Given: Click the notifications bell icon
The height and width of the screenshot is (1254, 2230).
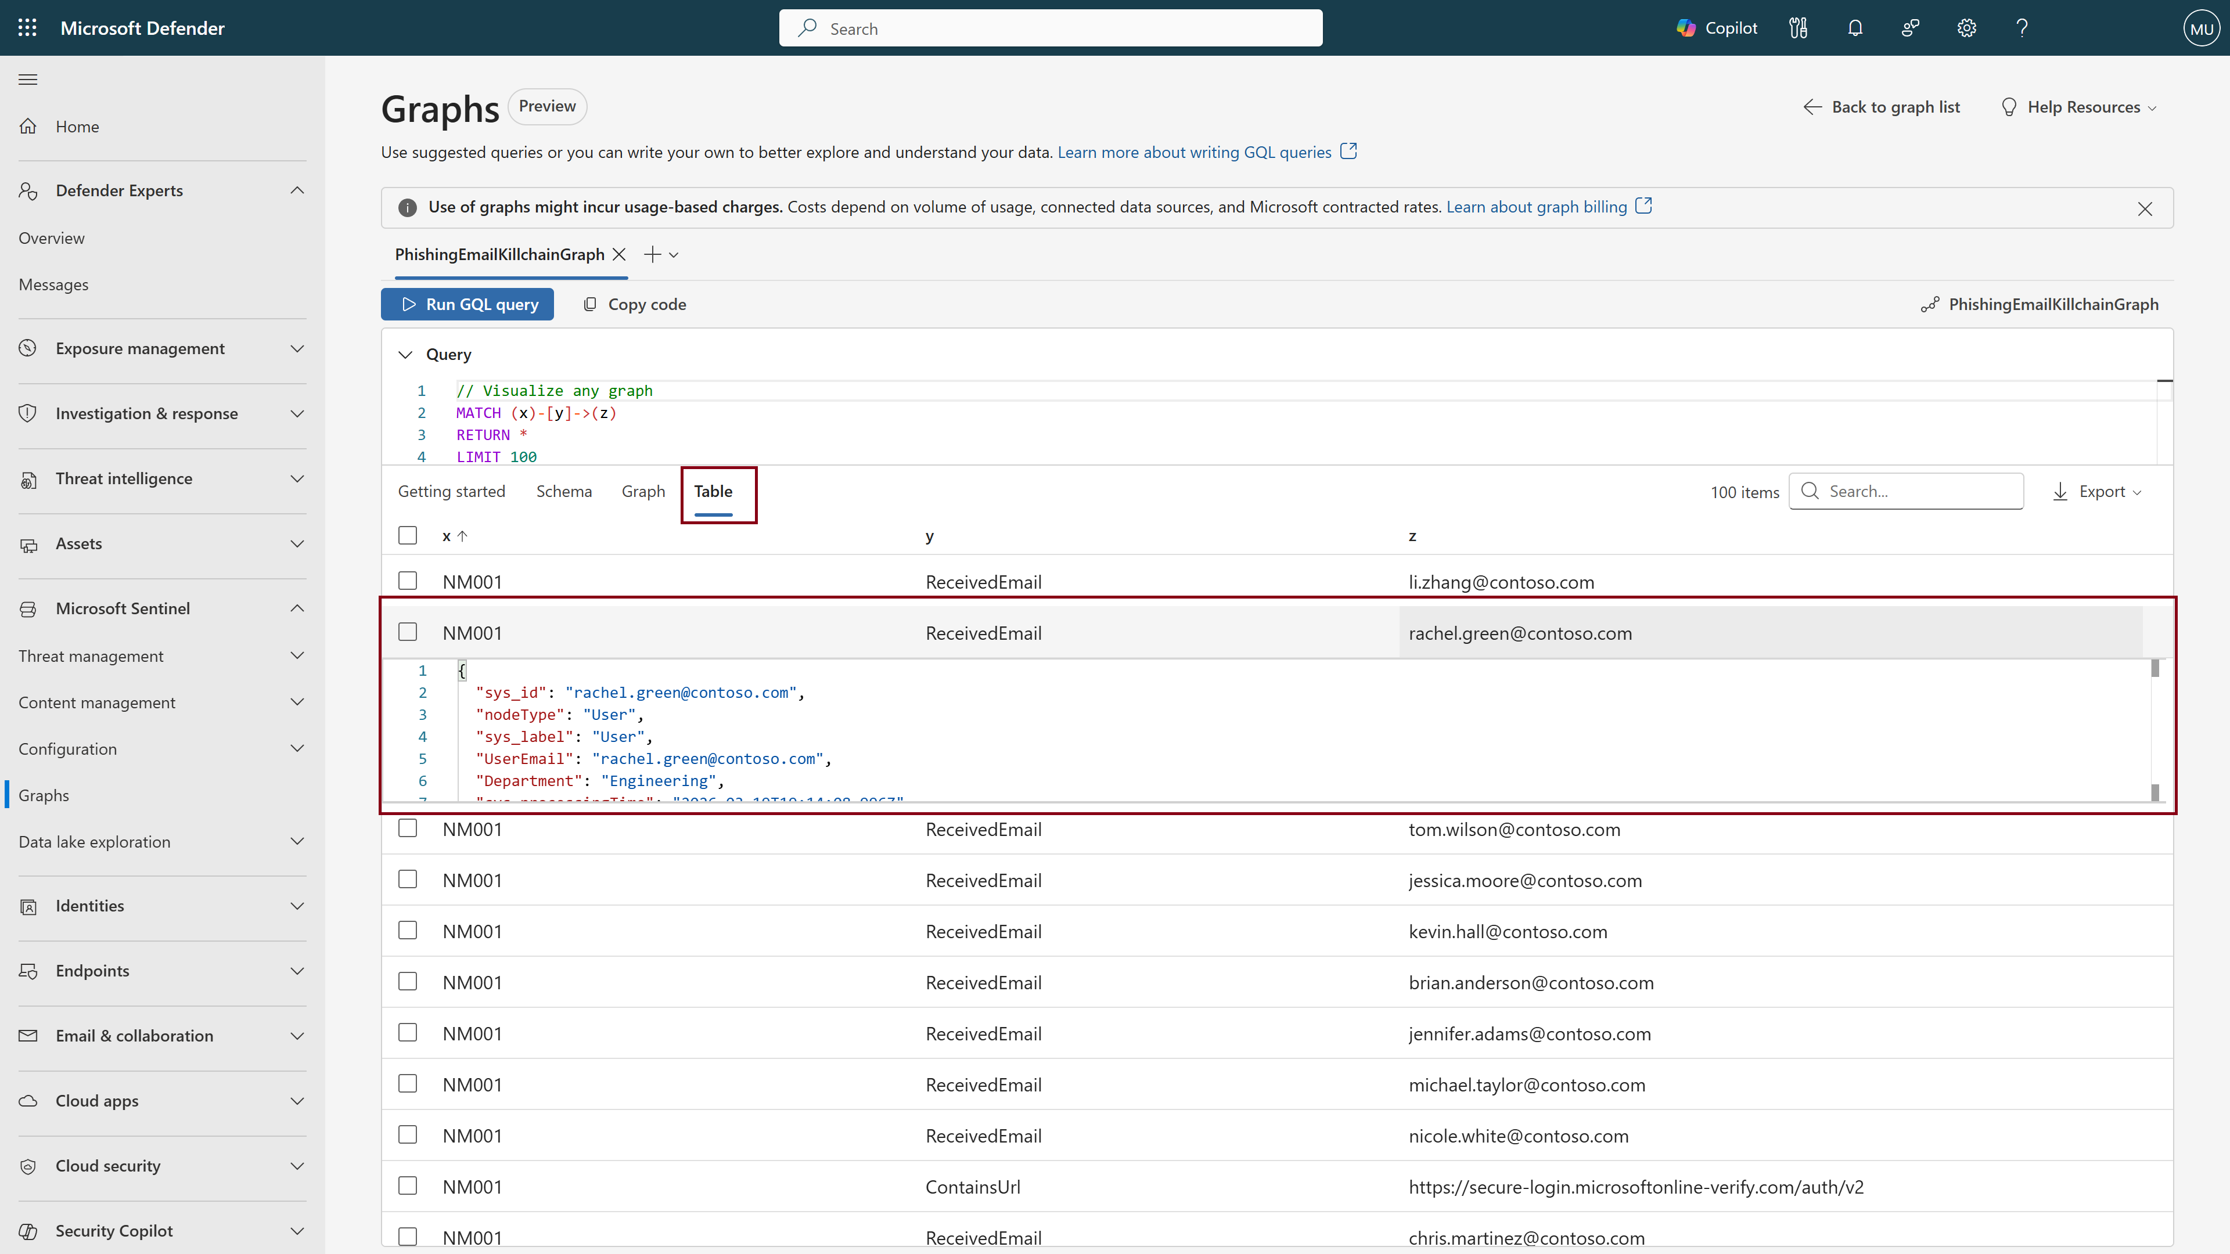Looking at the screenshot, I should tap(1854, 28).
